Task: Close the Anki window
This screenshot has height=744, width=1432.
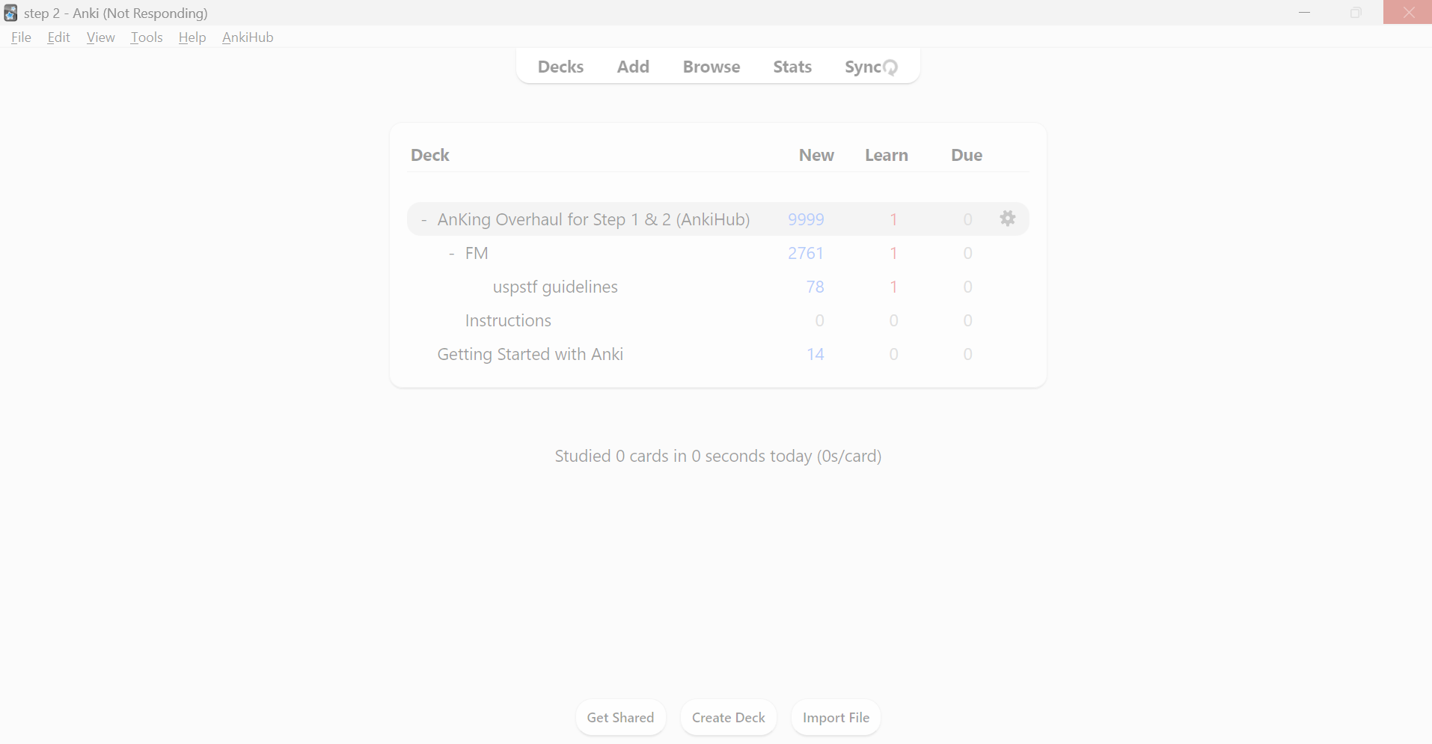Action: (1407, 13)
